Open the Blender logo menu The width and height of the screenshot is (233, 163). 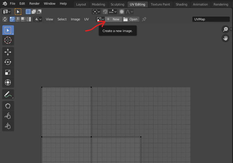[5, 3]
